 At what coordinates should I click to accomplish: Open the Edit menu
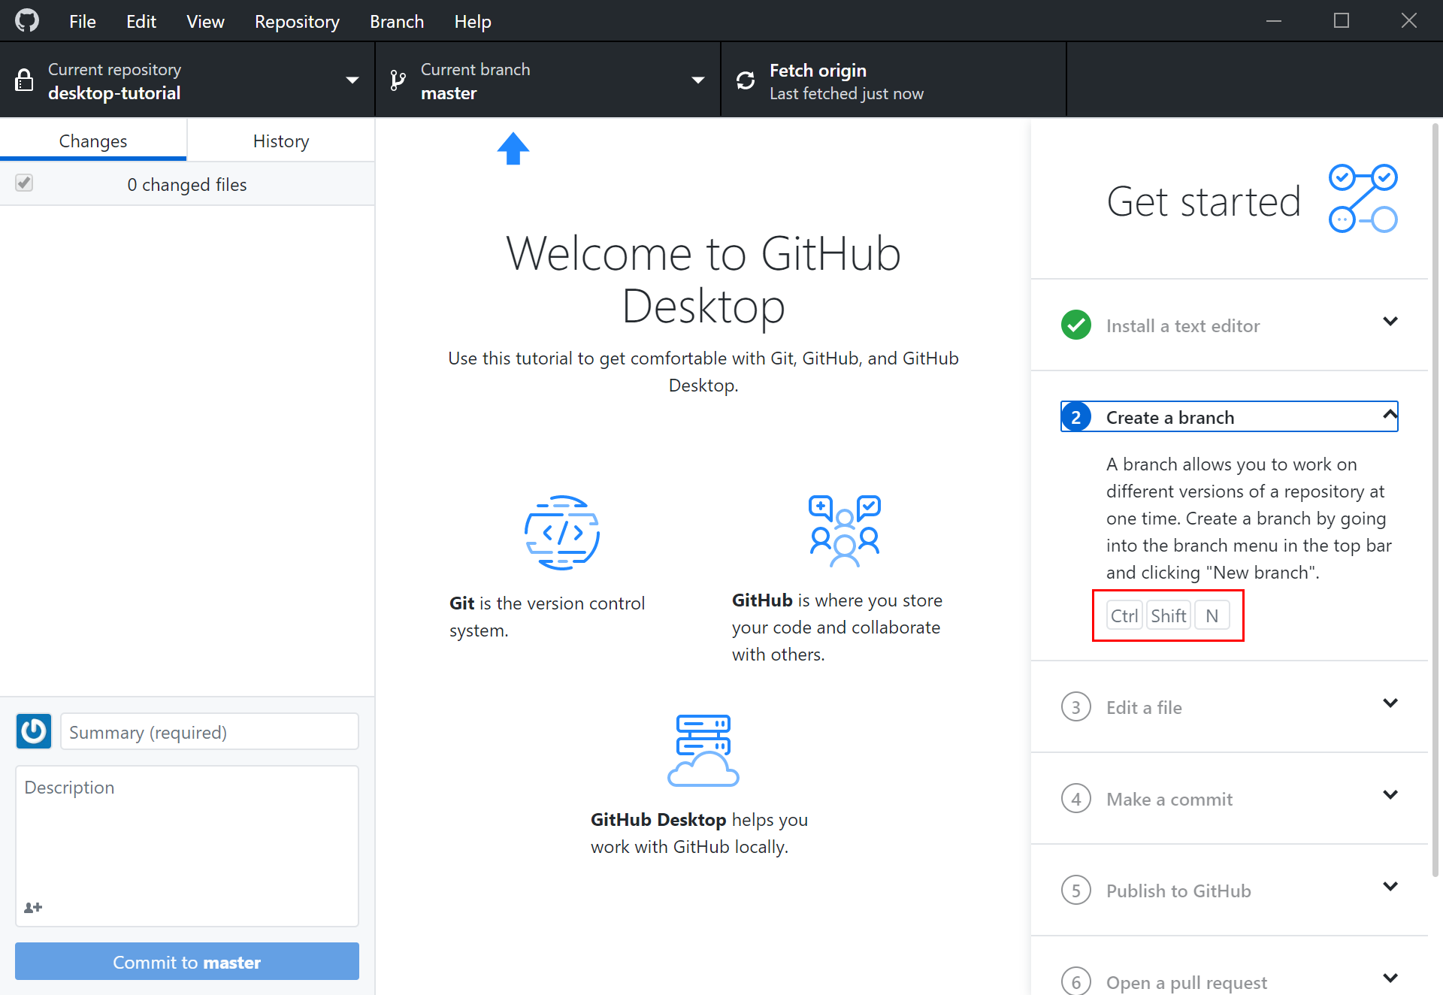click(x=141, y=21)
